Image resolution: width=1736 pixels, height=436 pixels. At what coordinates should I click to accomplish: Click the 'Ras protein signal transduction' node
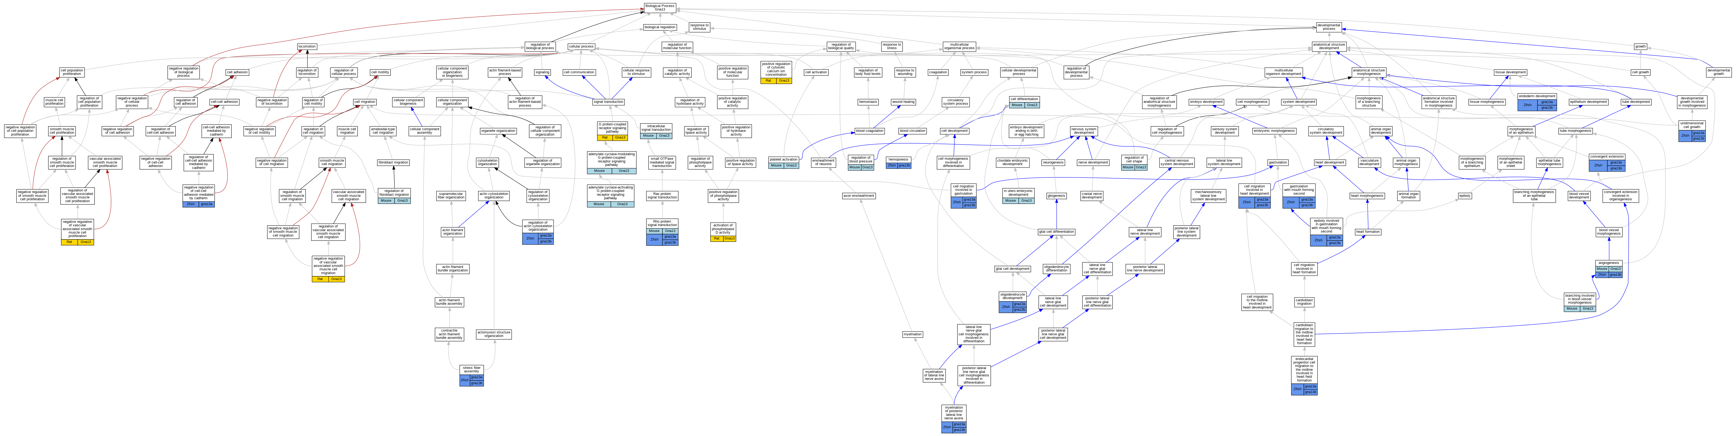[x=662, y=196]
